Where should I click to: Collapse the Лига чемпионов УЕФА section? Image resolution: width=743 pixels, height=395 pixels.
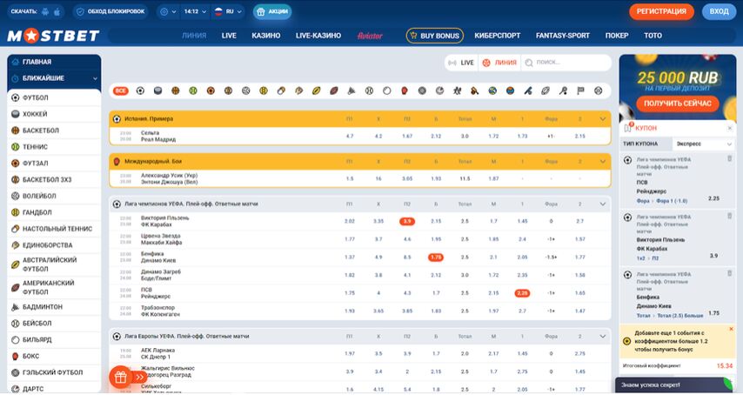pyautogui.click(x=603, y=204)
